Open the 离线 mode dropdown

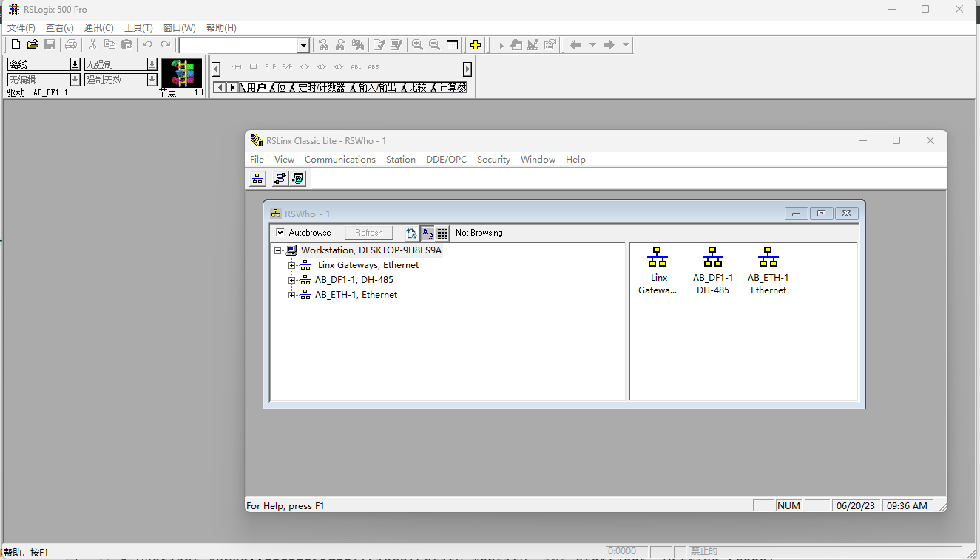tap(75, 64)
